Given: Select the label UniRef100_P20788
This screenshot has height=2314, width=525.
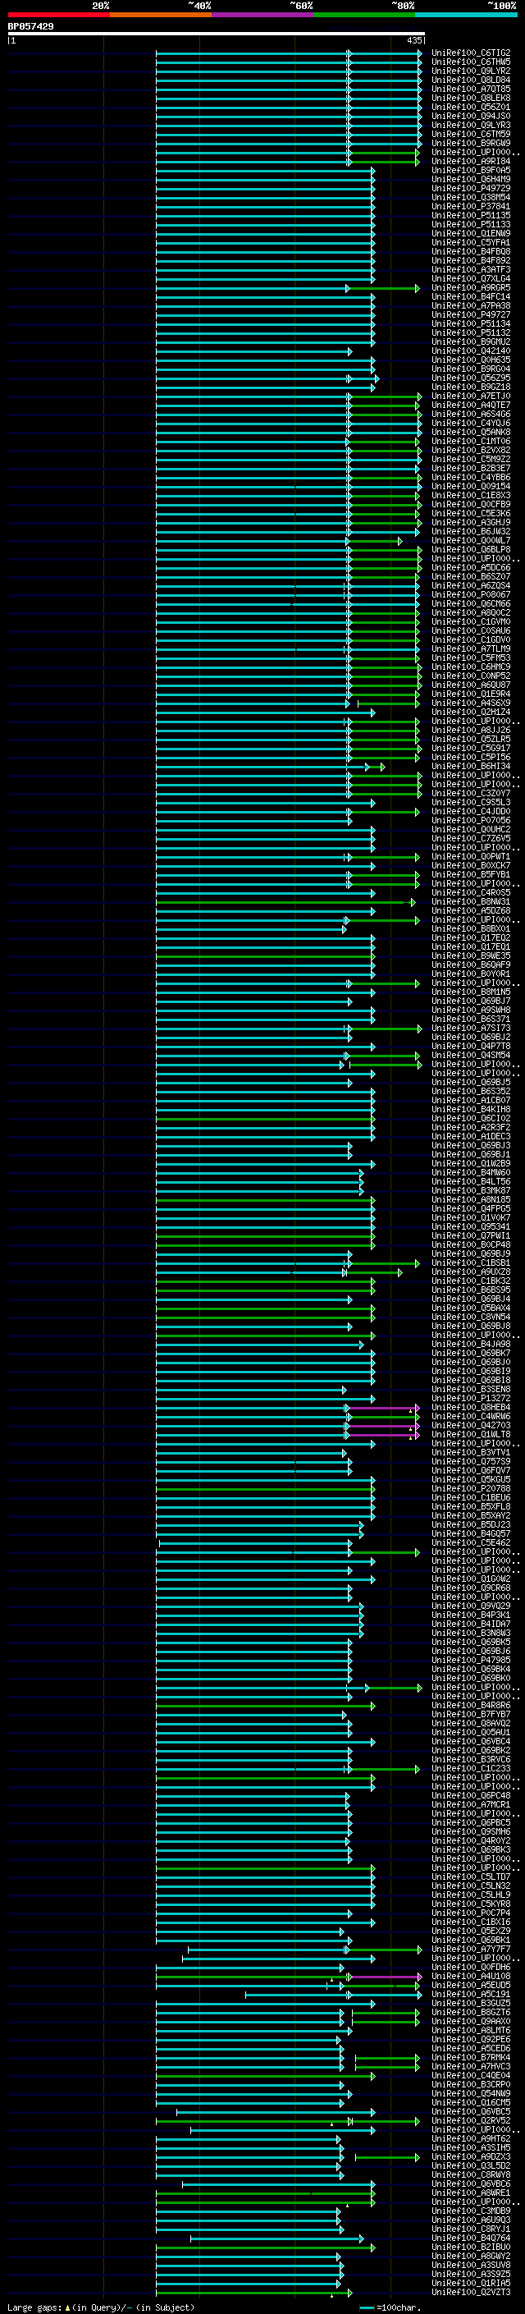Looking at the screenshot, I should [470, 1488].
